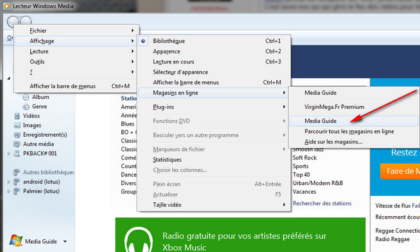Click the Vidéos icon in the sidebar
The height and width of the screenshot is (252, 420).
17,116
